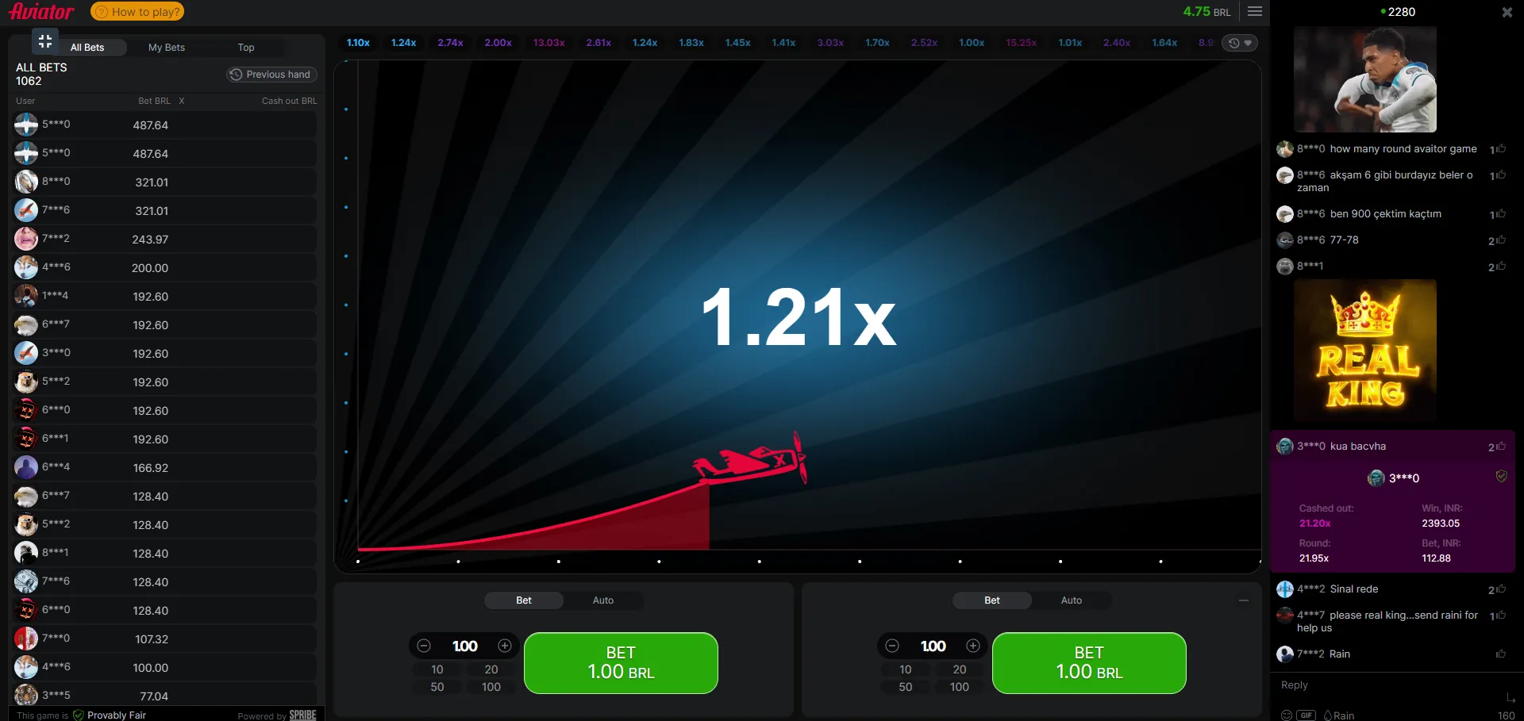Image resolution: width=1524 pixels, height=721 pixels.
Task: Remove the second bet panel
Action: tap(1244, 600)
